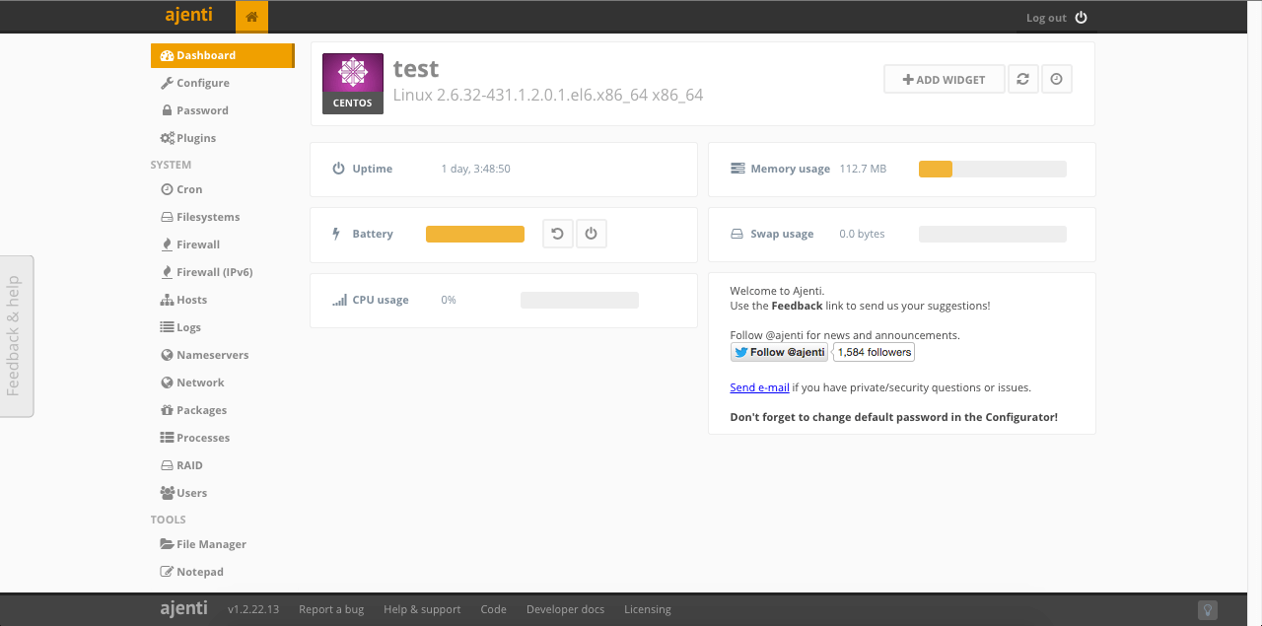
Task: Click the home icon in the top bar
Action: click(251, 17)
